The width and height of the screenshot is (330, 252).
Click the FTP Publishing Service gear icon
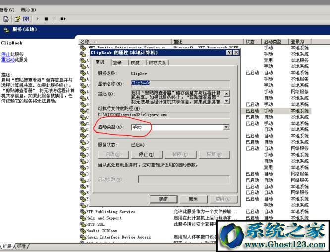coord(82,211)
